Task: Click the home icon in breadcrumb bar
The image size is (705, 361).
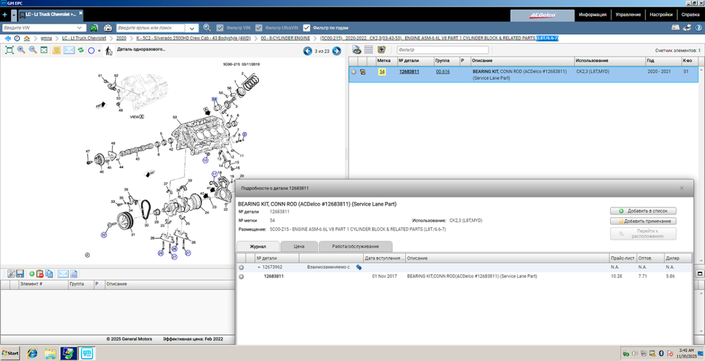Action: pos(26,38)
